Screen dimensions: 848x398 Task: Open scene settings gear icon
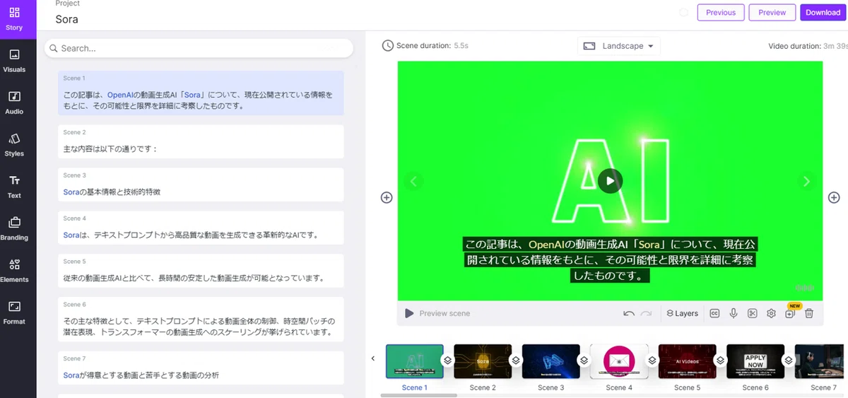click(772, 313)
